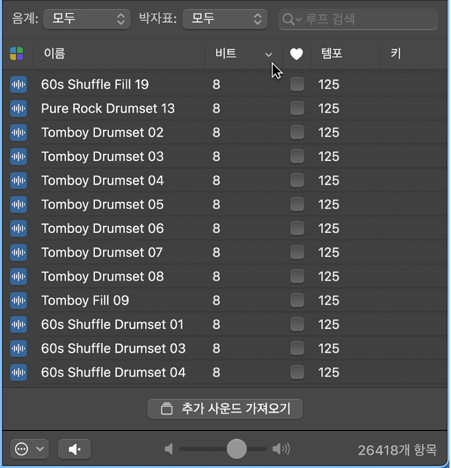Open the 음계 scale dropdown
The height and width of the screenshot is (468, 451).
[x=87, y=19]
